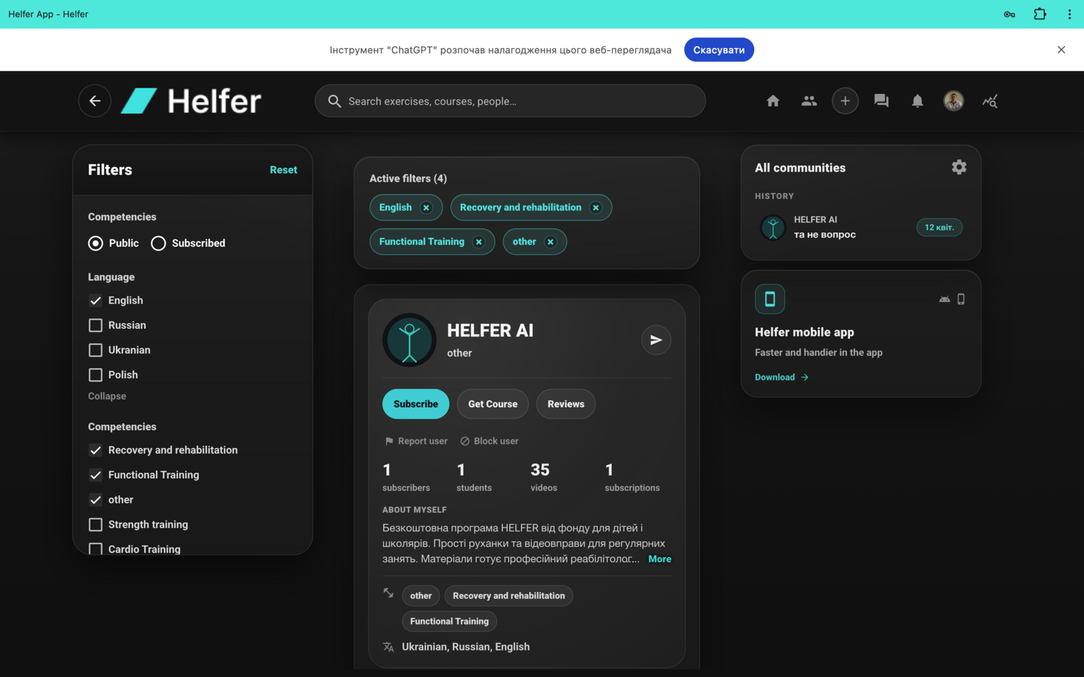
Task: Remove the English active filter
Action: click(426, 208)
